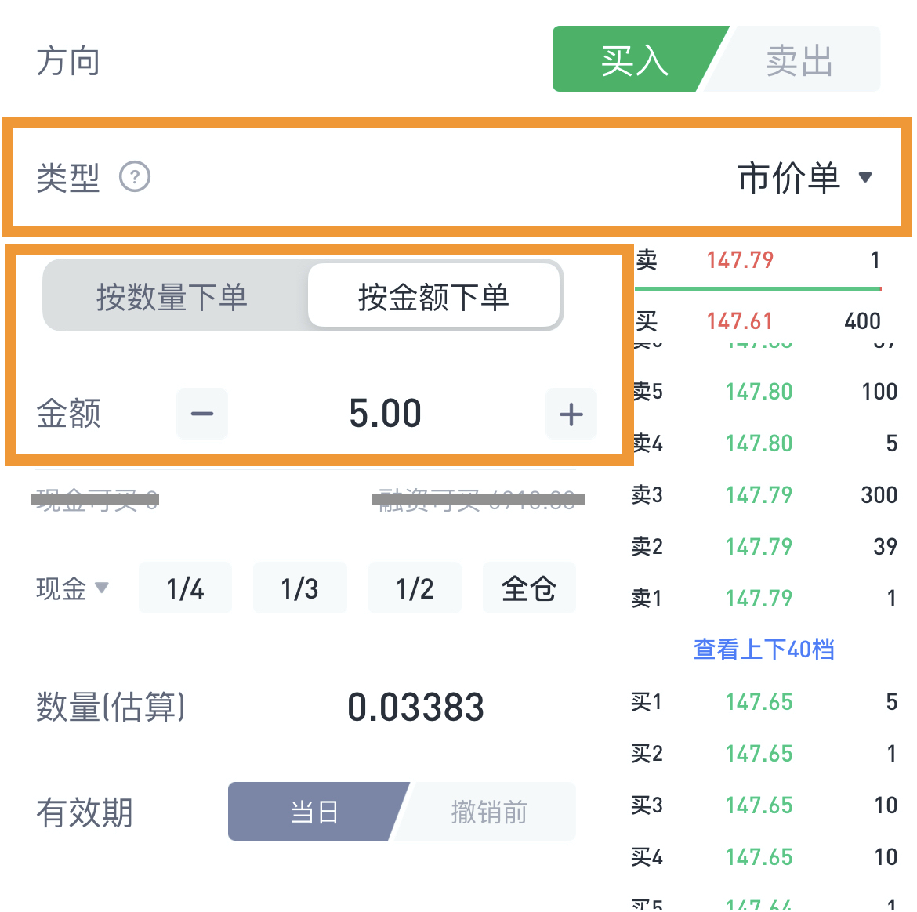Decrease amount with the minus button
Viewport: 917px width, 912px height.
click(202, 414)
